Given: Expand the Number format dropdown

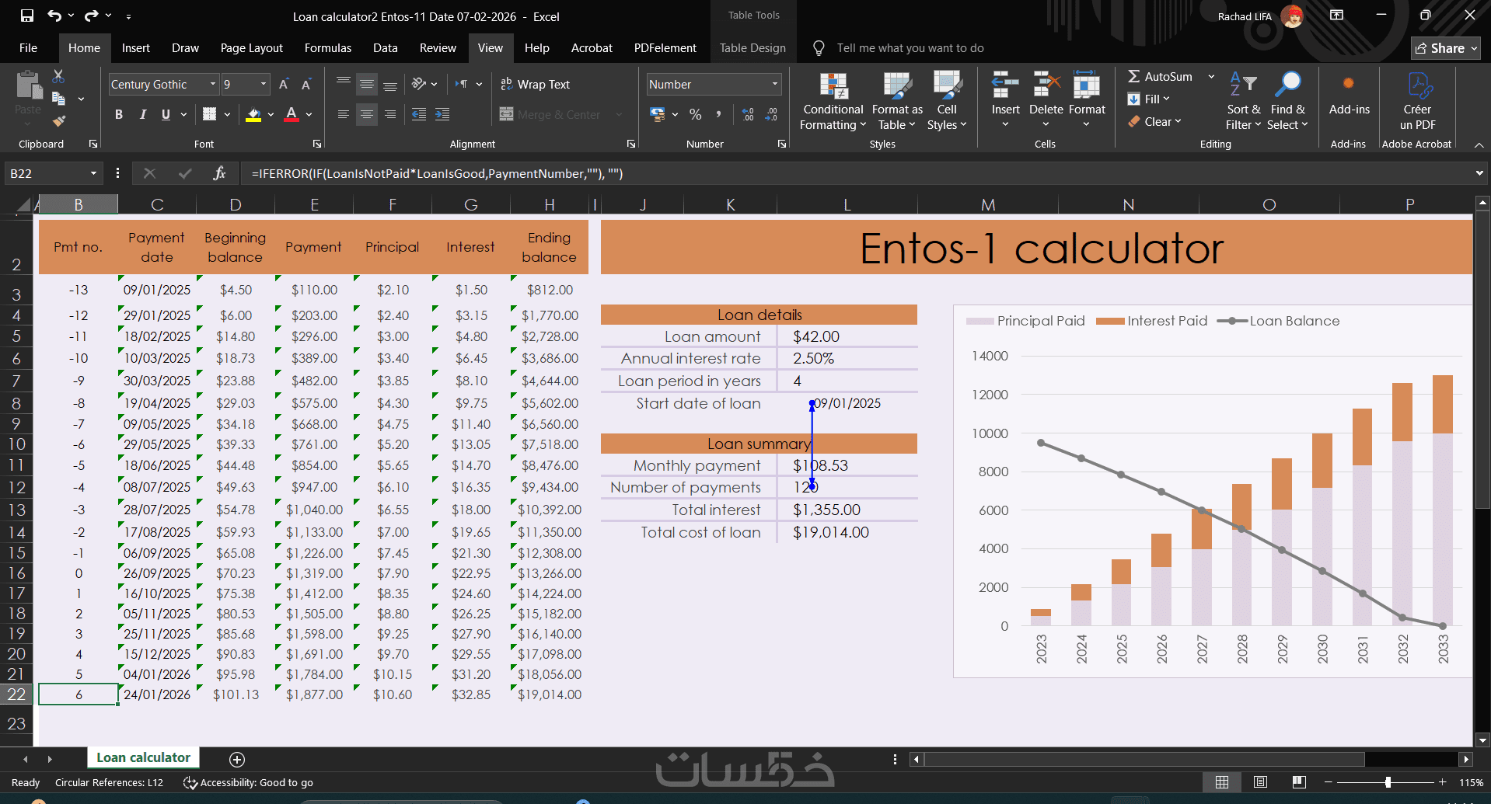Looking at the screenshot, I should (774, 84).
